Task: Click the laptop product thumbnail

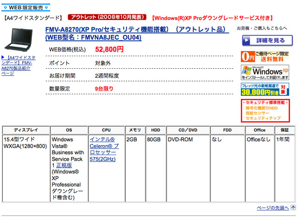Action: pos(19,39)
